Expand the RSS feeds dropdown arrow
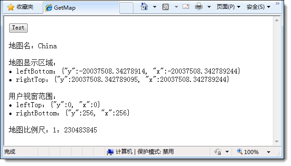 coord(176,7)
